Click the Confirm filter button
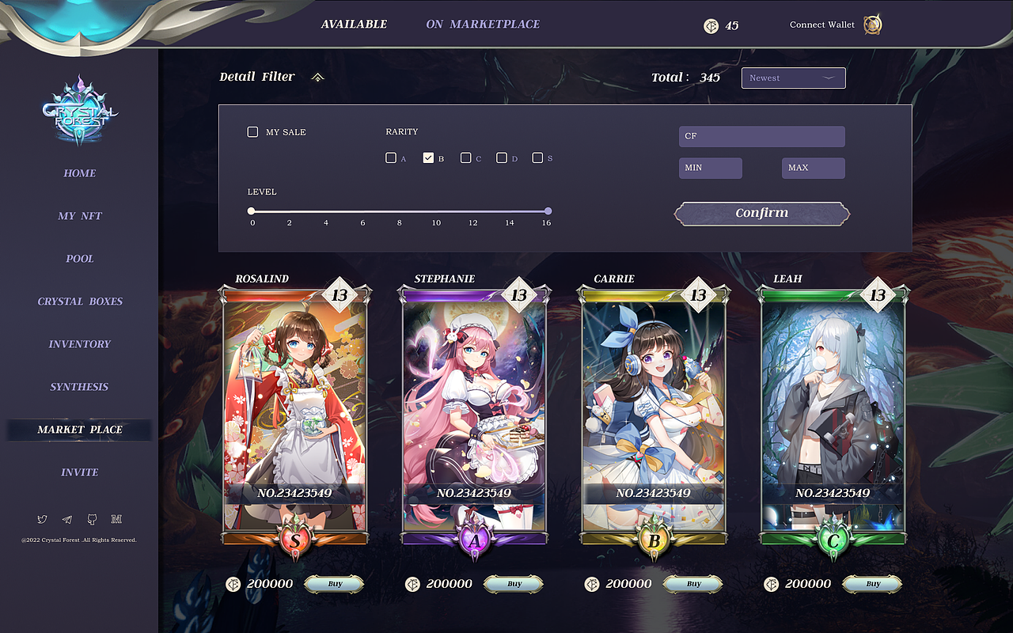1013x633 pixels. (x=761, y=213)
